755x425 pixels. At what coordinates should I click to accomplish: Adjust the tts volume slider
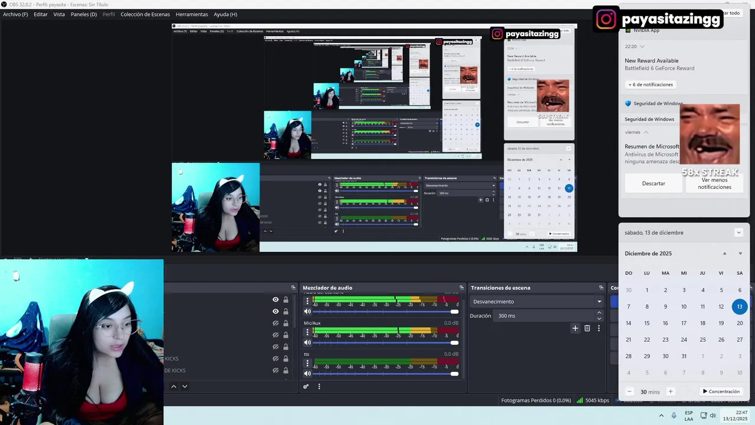pyautogui.click(x=386, y=374)
